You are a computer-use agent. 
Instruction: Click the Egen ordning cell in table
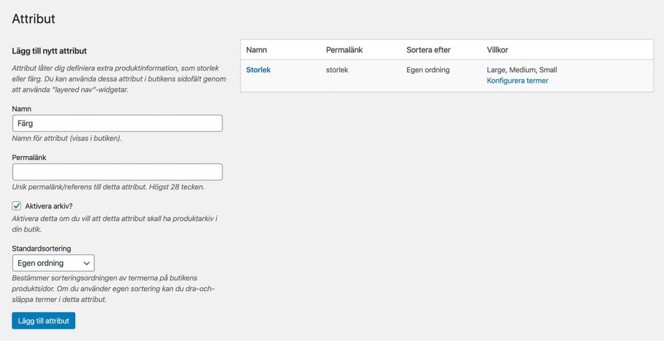[428, 70]
